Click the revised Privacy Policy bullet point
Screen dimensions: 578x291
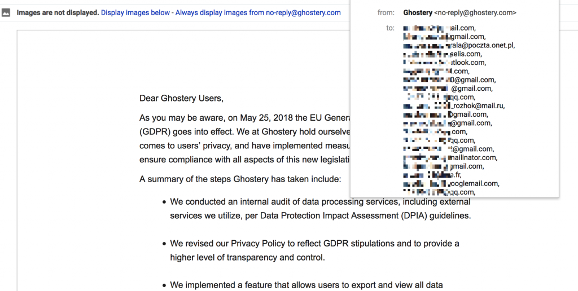pyautogui.click(x=314, y=250)
